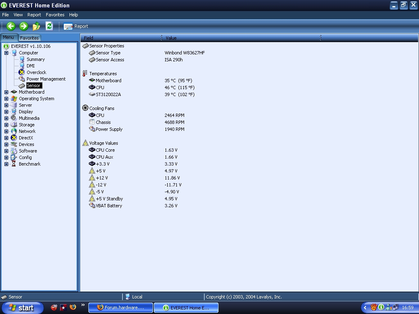Screen dimensions: 419x314
Task: Open the Help menu
Action: [74, 15]
